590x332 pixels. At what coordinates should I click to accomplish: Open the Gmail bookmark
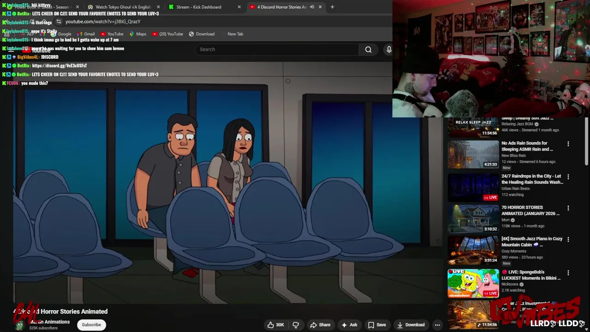coord(86,34)
